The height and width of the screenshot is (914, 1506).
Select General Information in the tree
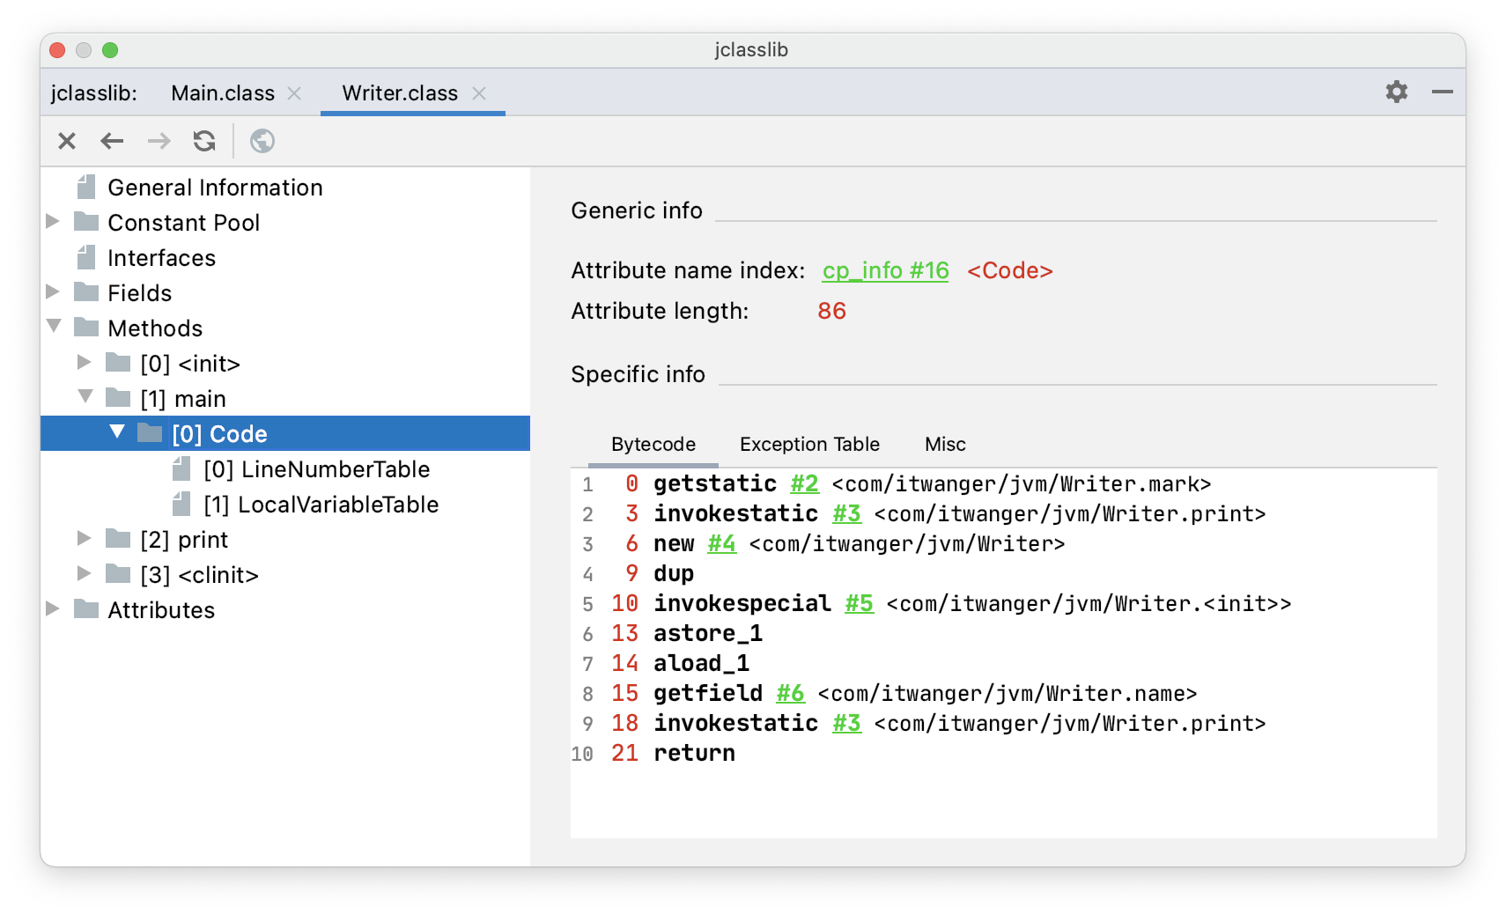215,188
